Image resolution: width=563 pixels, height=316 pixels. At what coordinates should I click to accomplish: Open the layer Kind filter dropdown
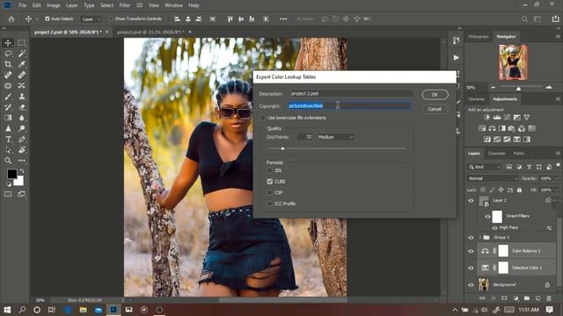pyautogui.click(x=485, y=167)
